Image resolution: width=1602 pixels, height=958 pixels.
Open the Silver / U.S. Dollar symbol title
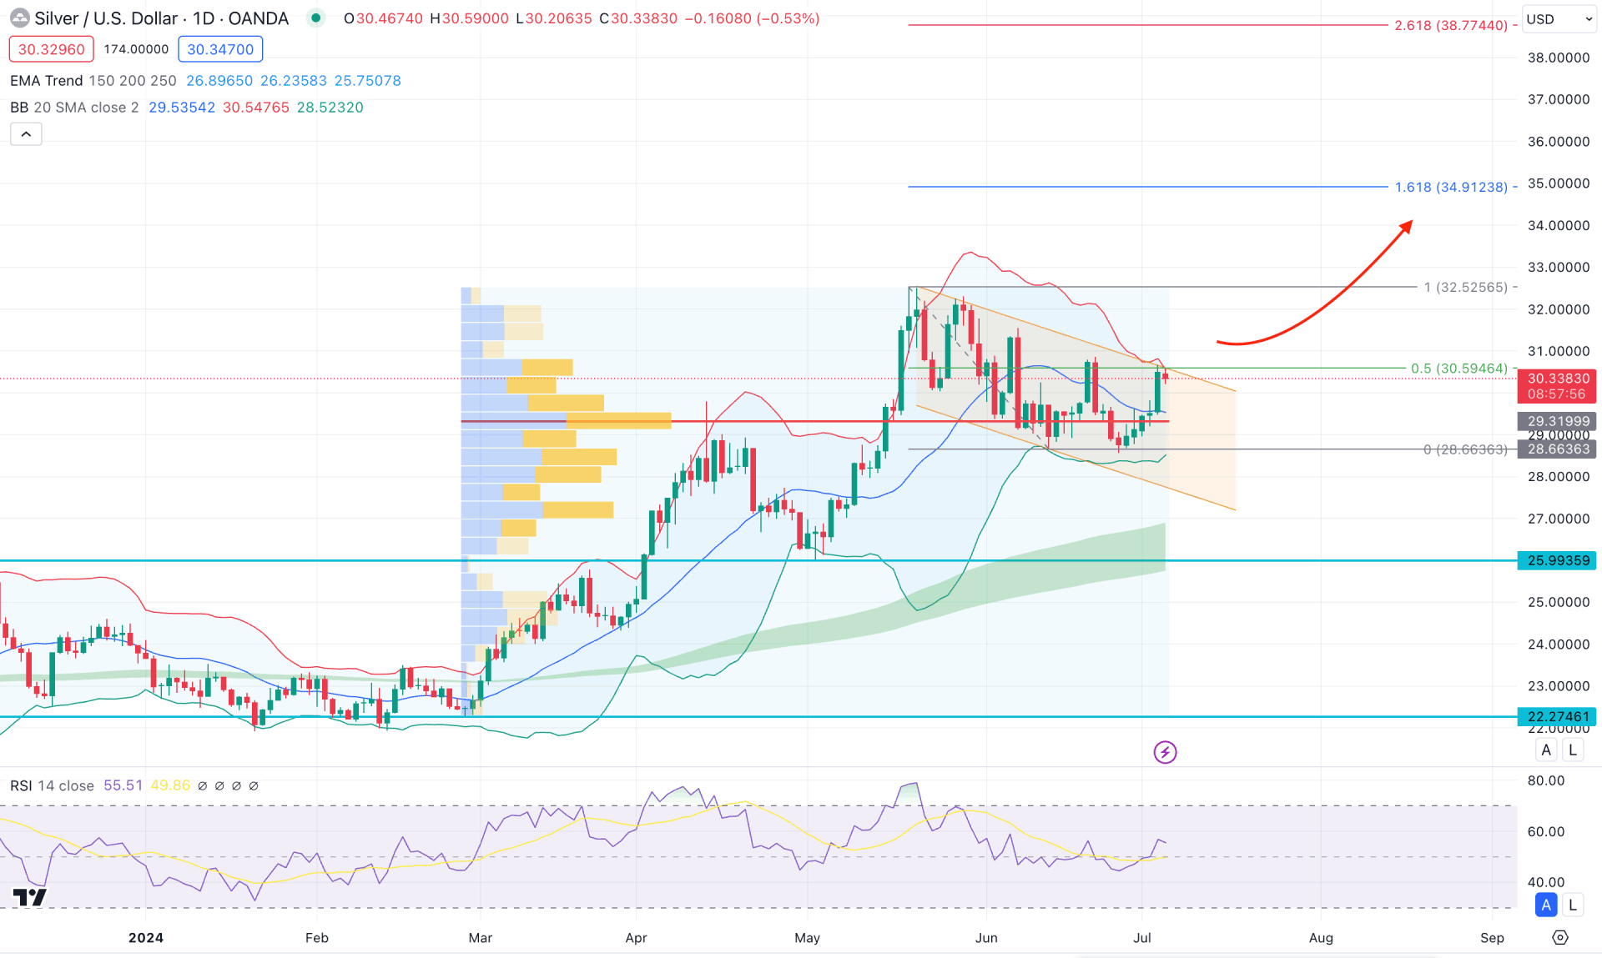[161, 18]
